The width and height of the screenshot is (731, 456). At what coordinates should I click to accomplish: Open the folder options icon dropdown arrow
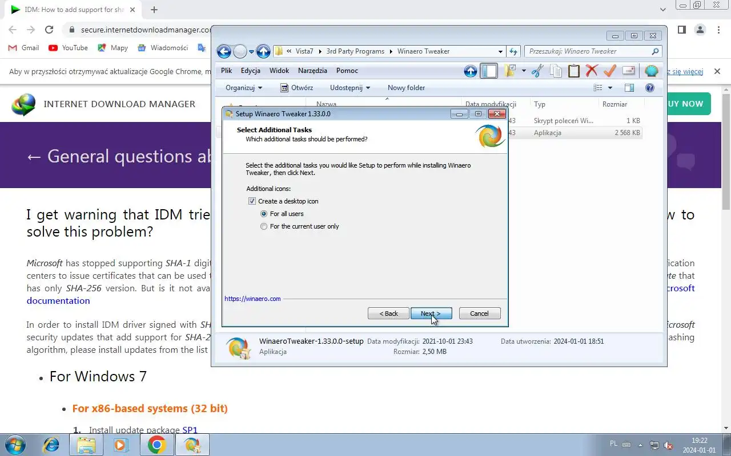(x=524, y=71)
